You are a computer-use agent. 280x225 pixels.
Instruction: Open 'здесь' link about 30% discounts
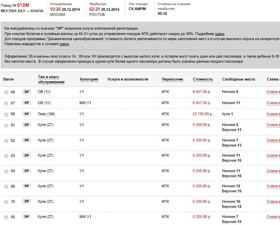pos(220,34)
